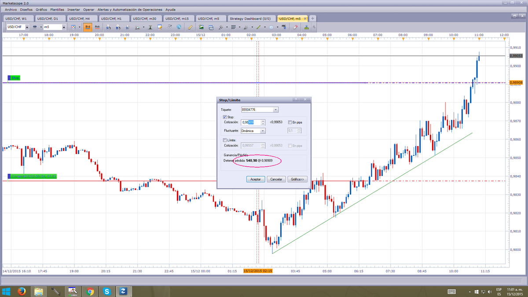The image size is (528, 297).
Task: Select the green trend line drawing tool
Action: (259, 27)
